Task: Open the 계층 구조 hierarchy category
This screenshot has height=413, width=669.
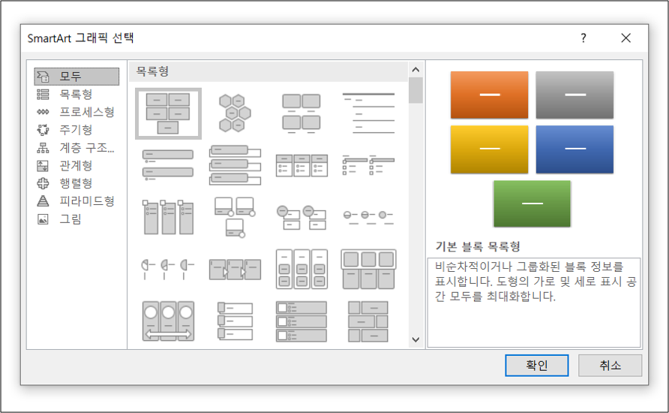Action: click(76, 148)
